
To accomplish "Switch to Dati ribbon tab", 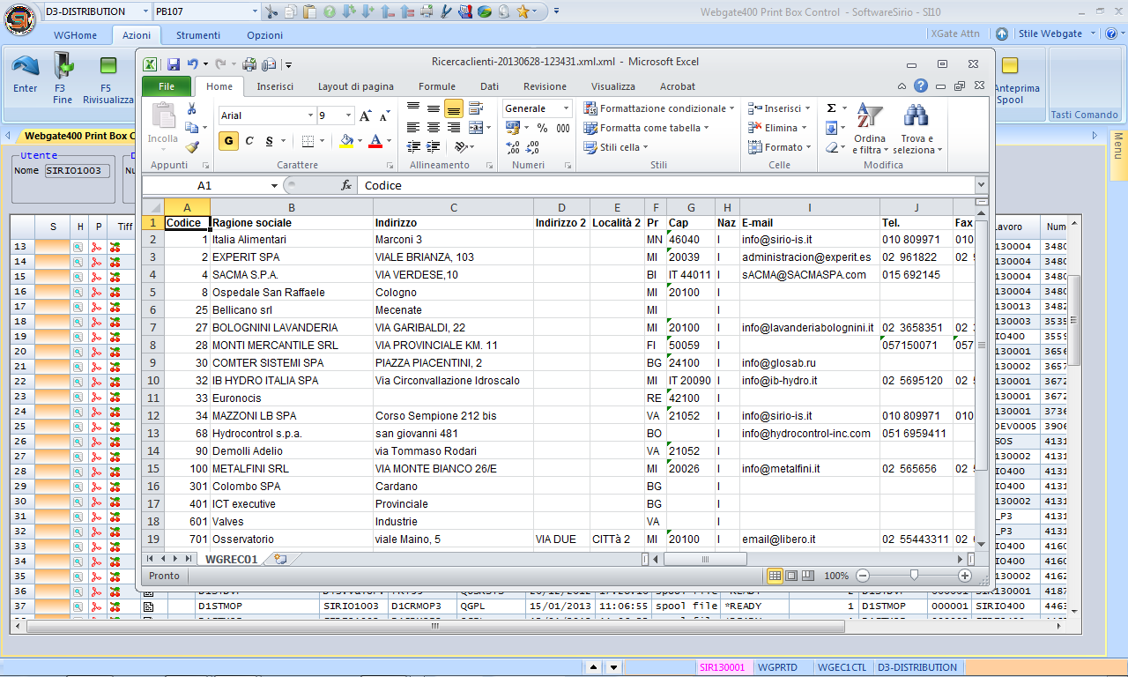I will click(x=490, y=86).
